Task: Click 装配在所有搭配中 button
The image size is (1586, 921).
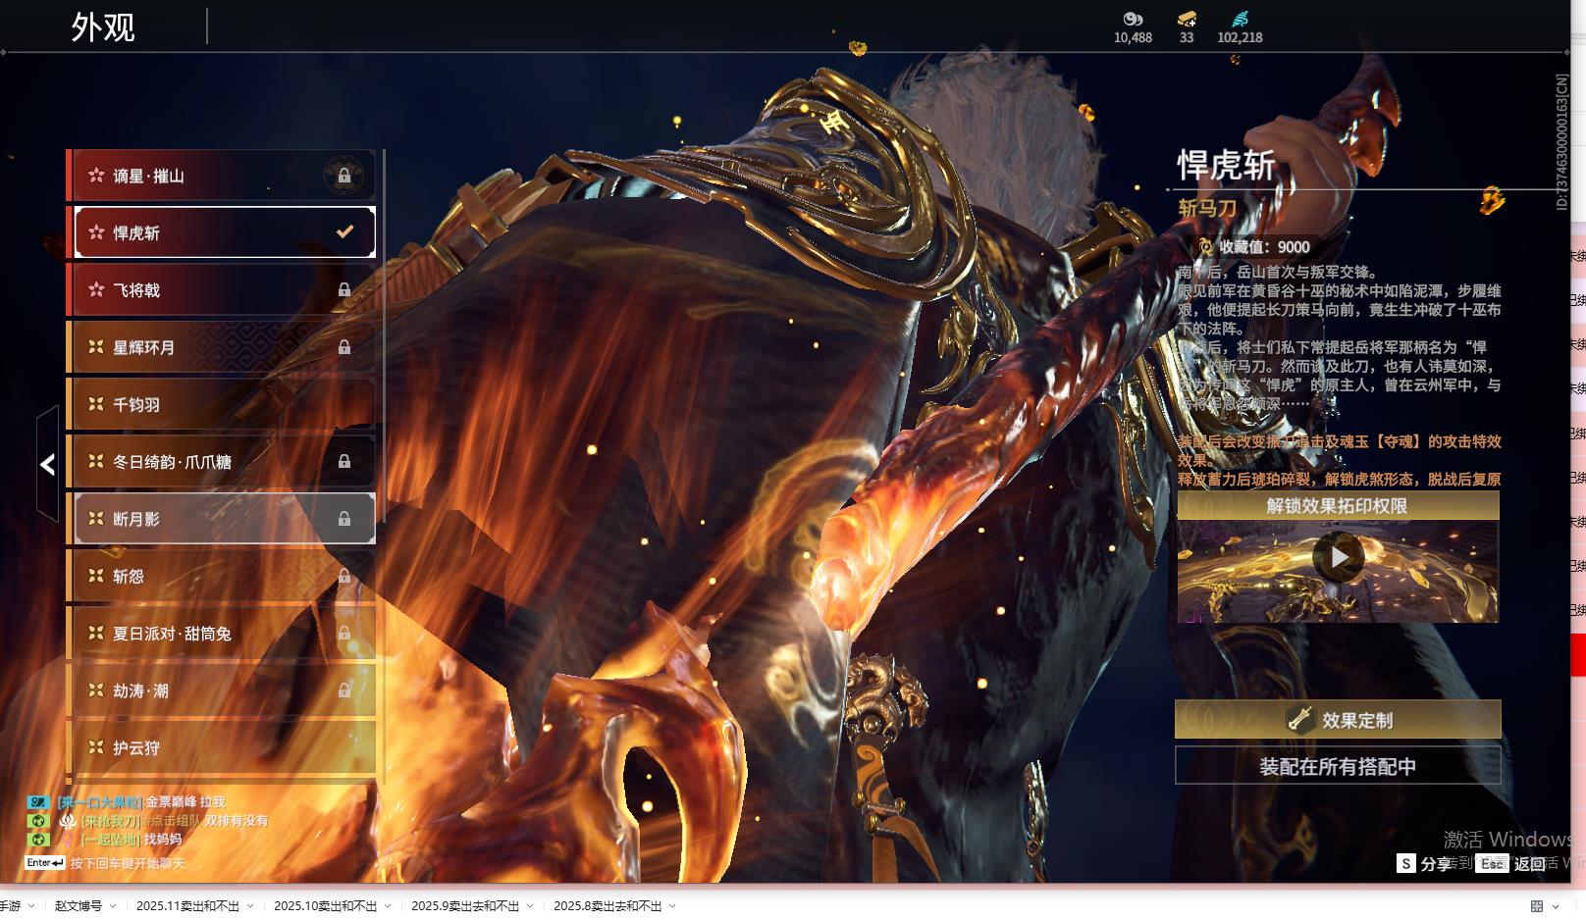Action: click(1338, 766)
